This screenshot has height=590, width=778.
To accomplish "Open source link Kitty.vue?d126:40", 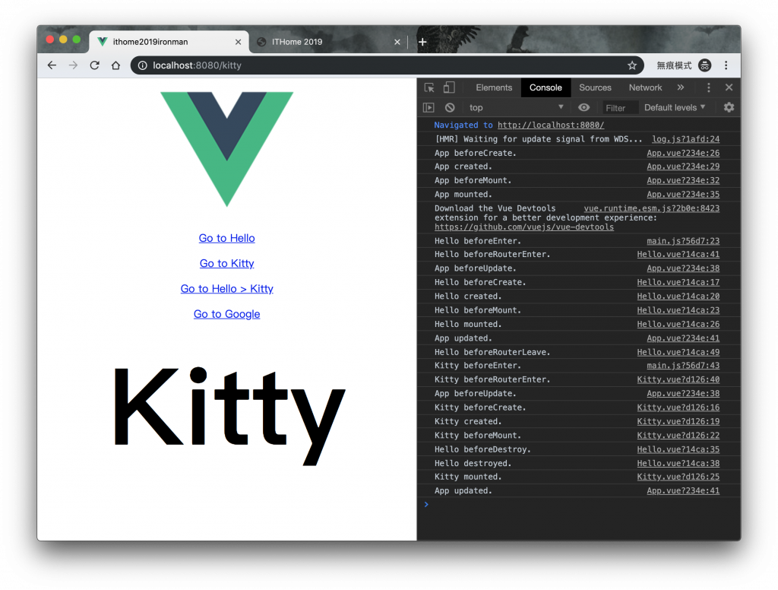I will pyautogui.click(x=678, y=379).
